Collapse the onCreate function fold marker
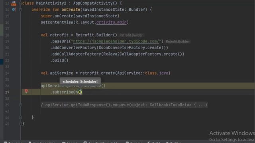 point(21,10)
